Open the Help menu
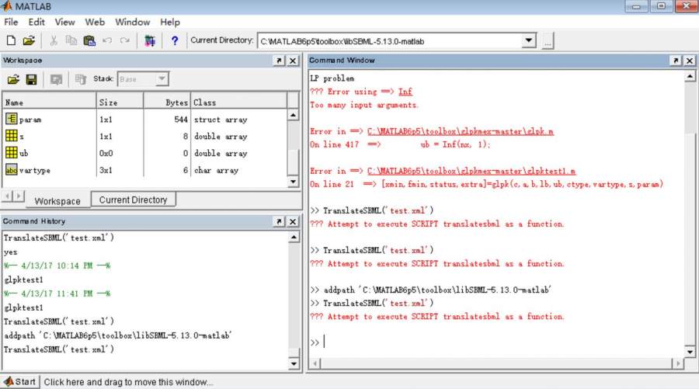This screenshot has width=699, height=389. click(170, 22)
